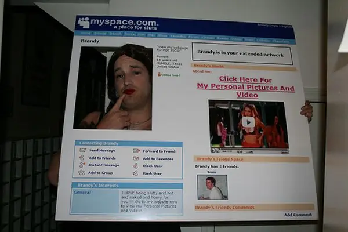Image resolution: width=348 pixels, height=232 pixels.
Task: Click the video player volume speaker icon
Action: [240, 152]
